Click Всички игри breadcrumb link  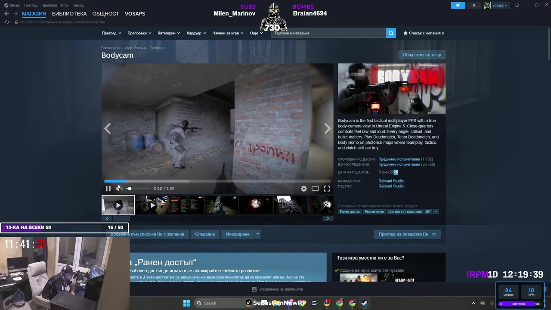[111, 48]
